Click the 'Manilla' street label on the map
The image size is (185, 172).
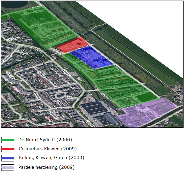pos(36,26)
